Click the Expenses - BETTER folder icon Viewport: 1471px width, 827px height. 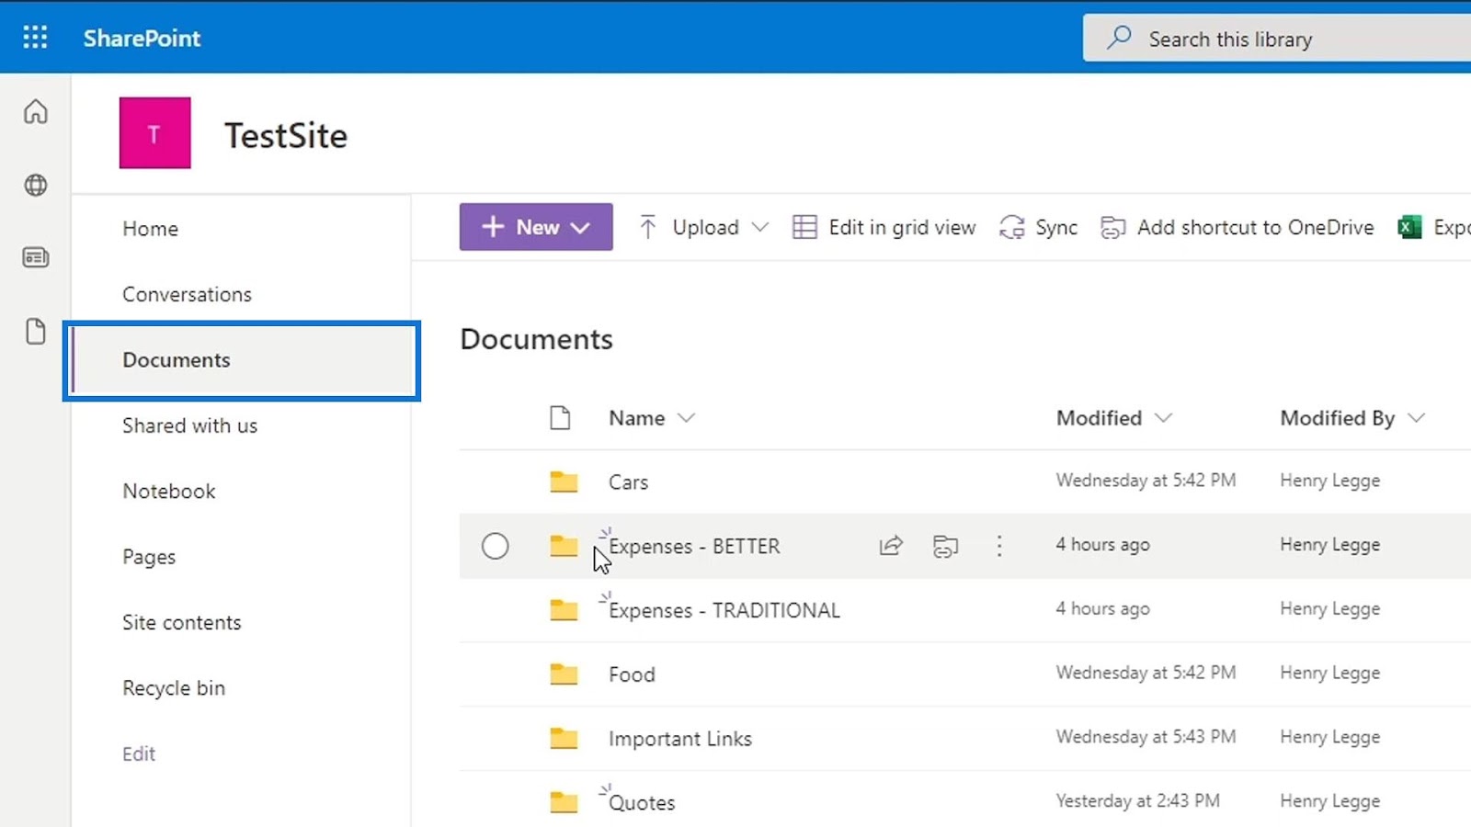pos(564,546)
